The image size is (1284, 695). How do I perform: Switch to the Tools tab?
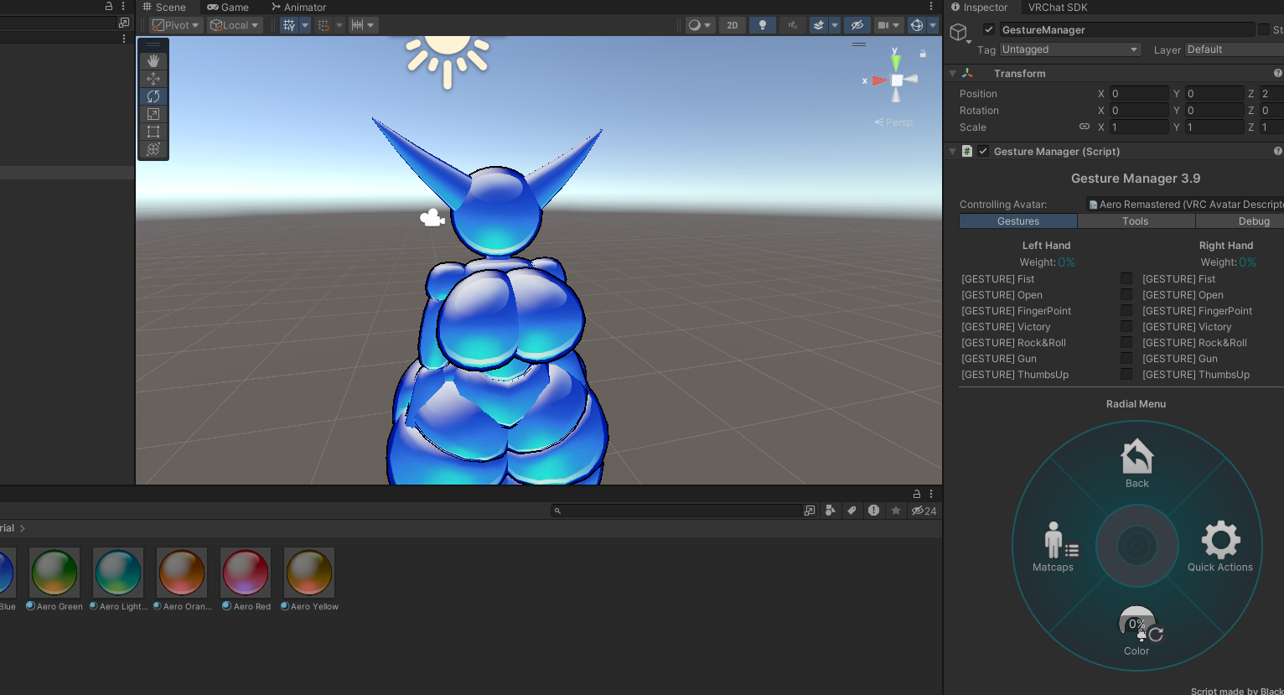pyautogui.click(x=1136, y=221)
